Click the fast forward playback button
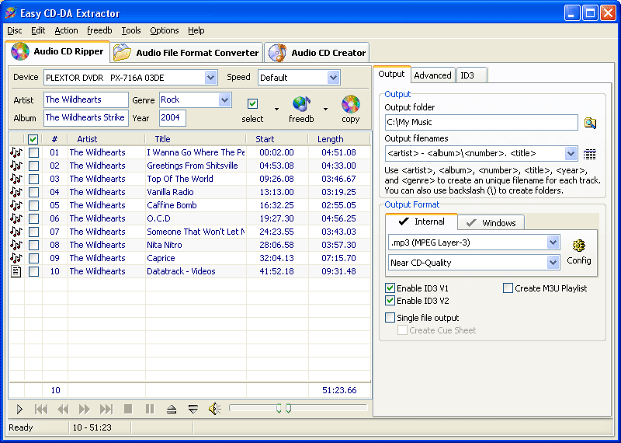This screenshot has width=621, height=443. point(85,409)
